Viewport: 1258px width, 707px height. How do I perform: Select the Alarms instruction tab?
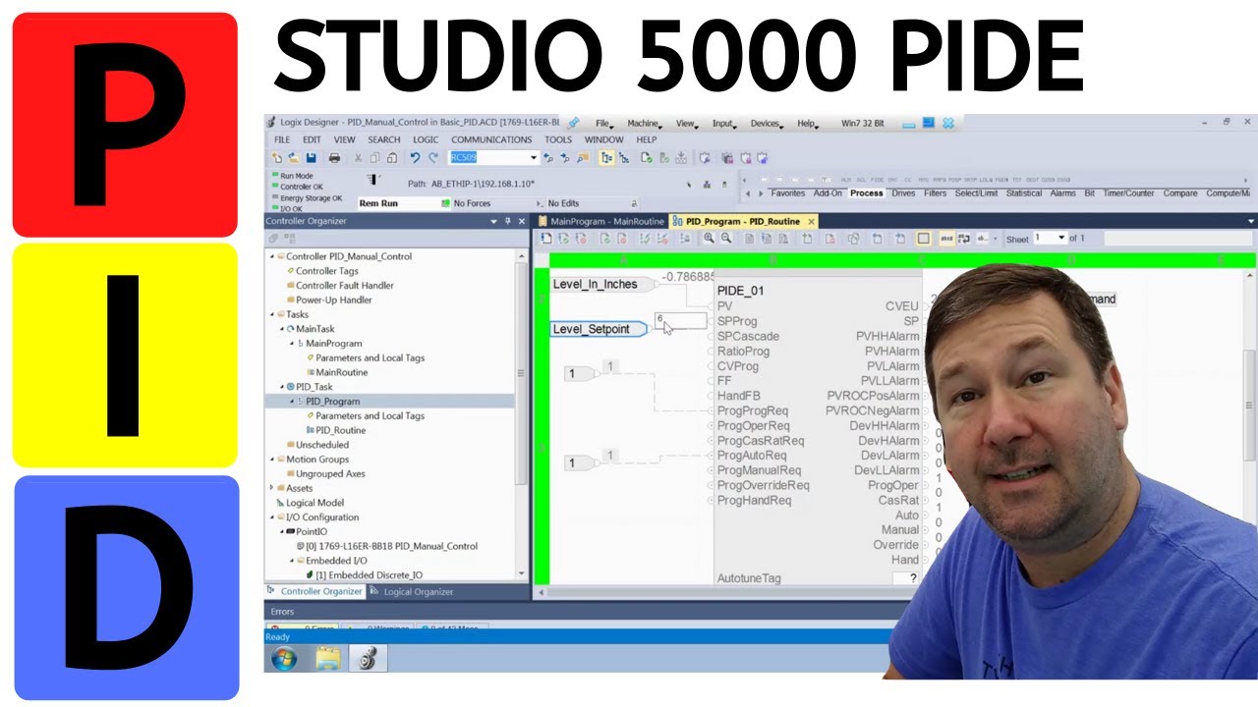[1063, 193]
